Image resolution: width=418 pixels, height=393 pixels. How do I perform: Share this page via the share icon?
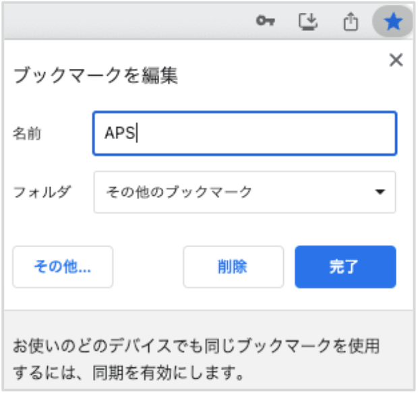pyautogui.click(x=351, y=22)
